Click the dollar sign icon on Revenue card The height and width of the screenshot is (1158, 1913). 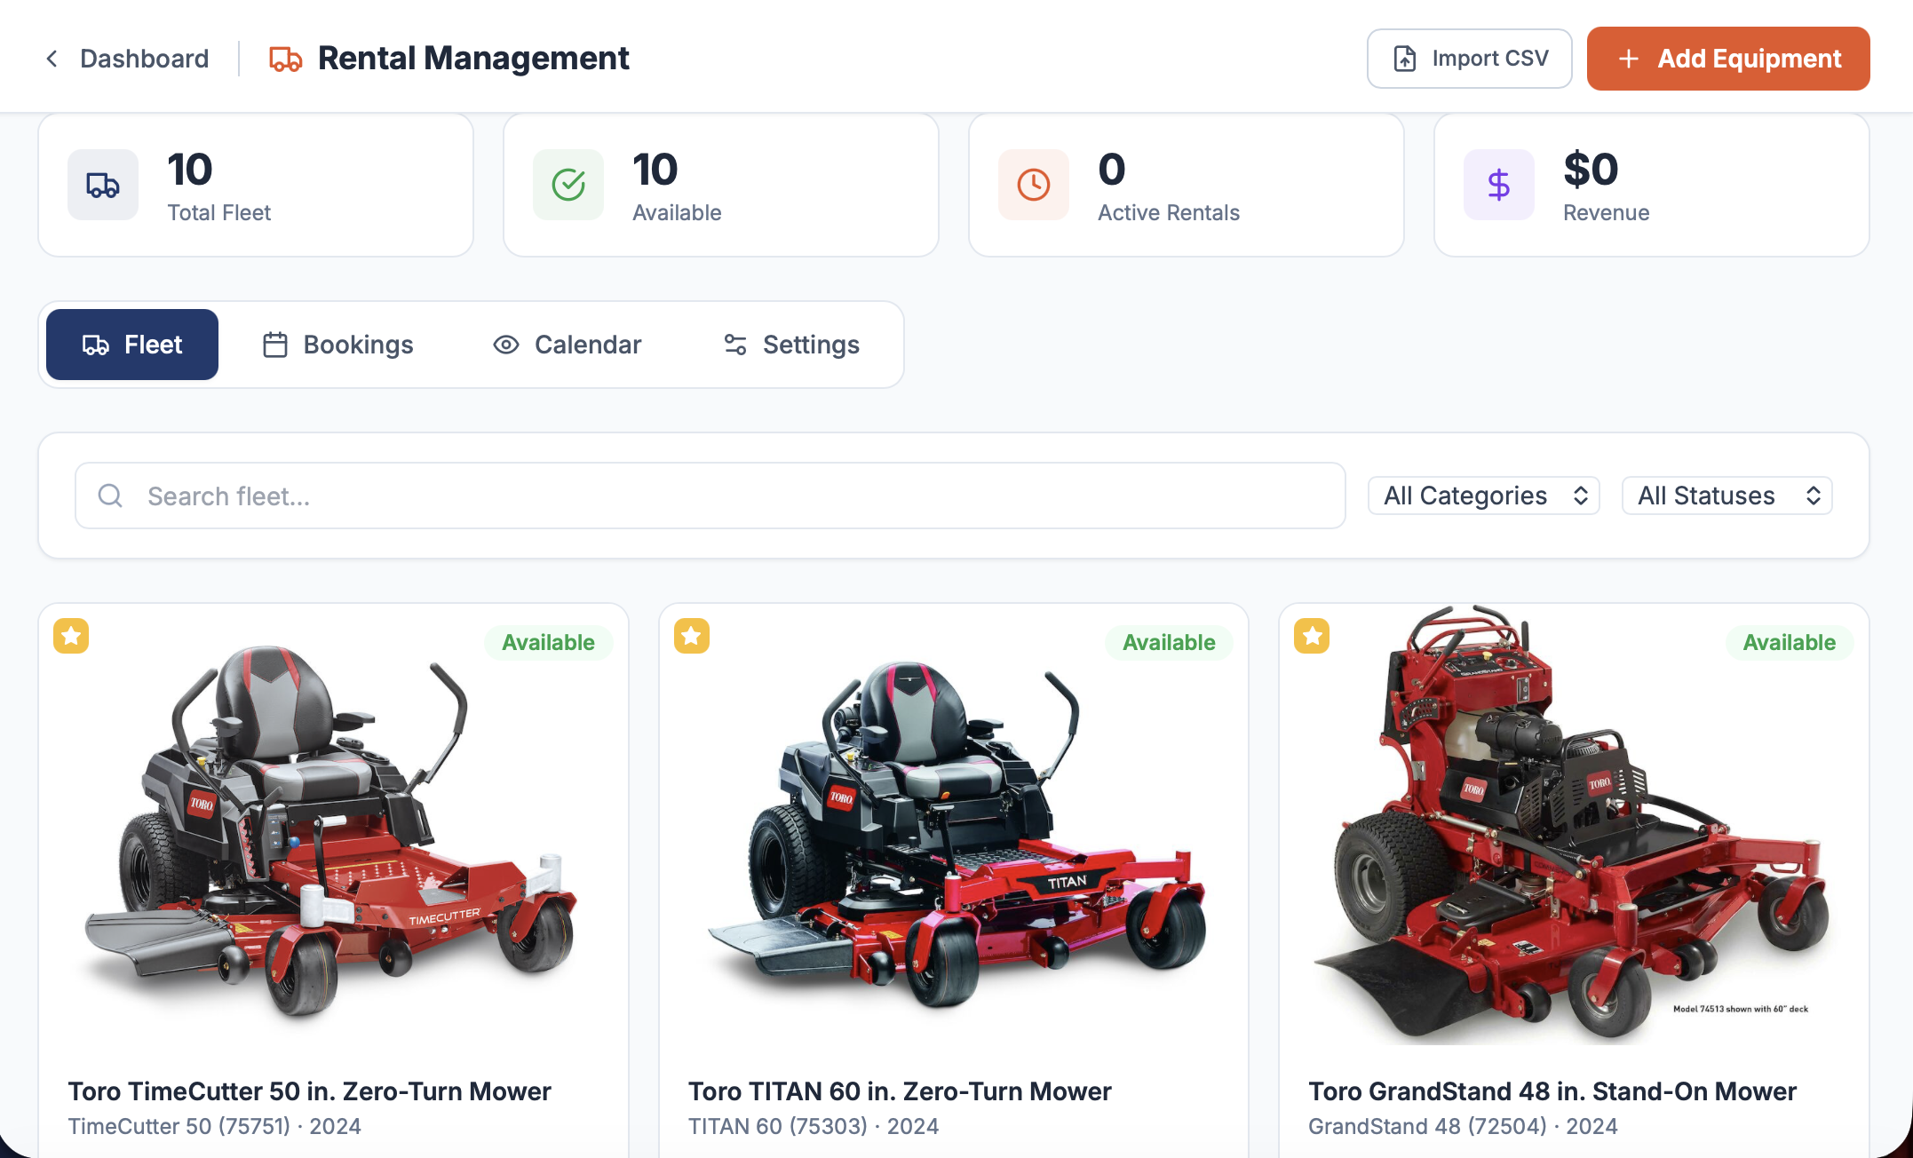[x=1498, y=185]
